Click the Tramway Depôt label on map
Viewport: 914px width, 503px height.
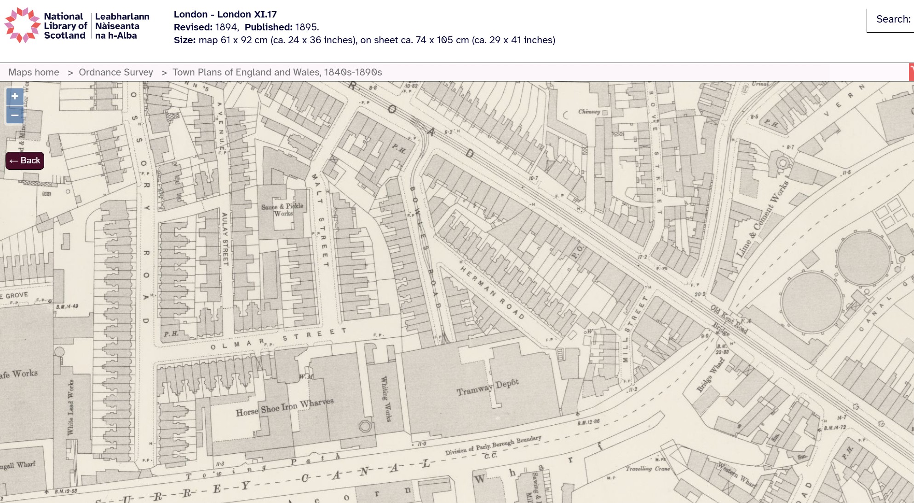(x=488, y=387)
